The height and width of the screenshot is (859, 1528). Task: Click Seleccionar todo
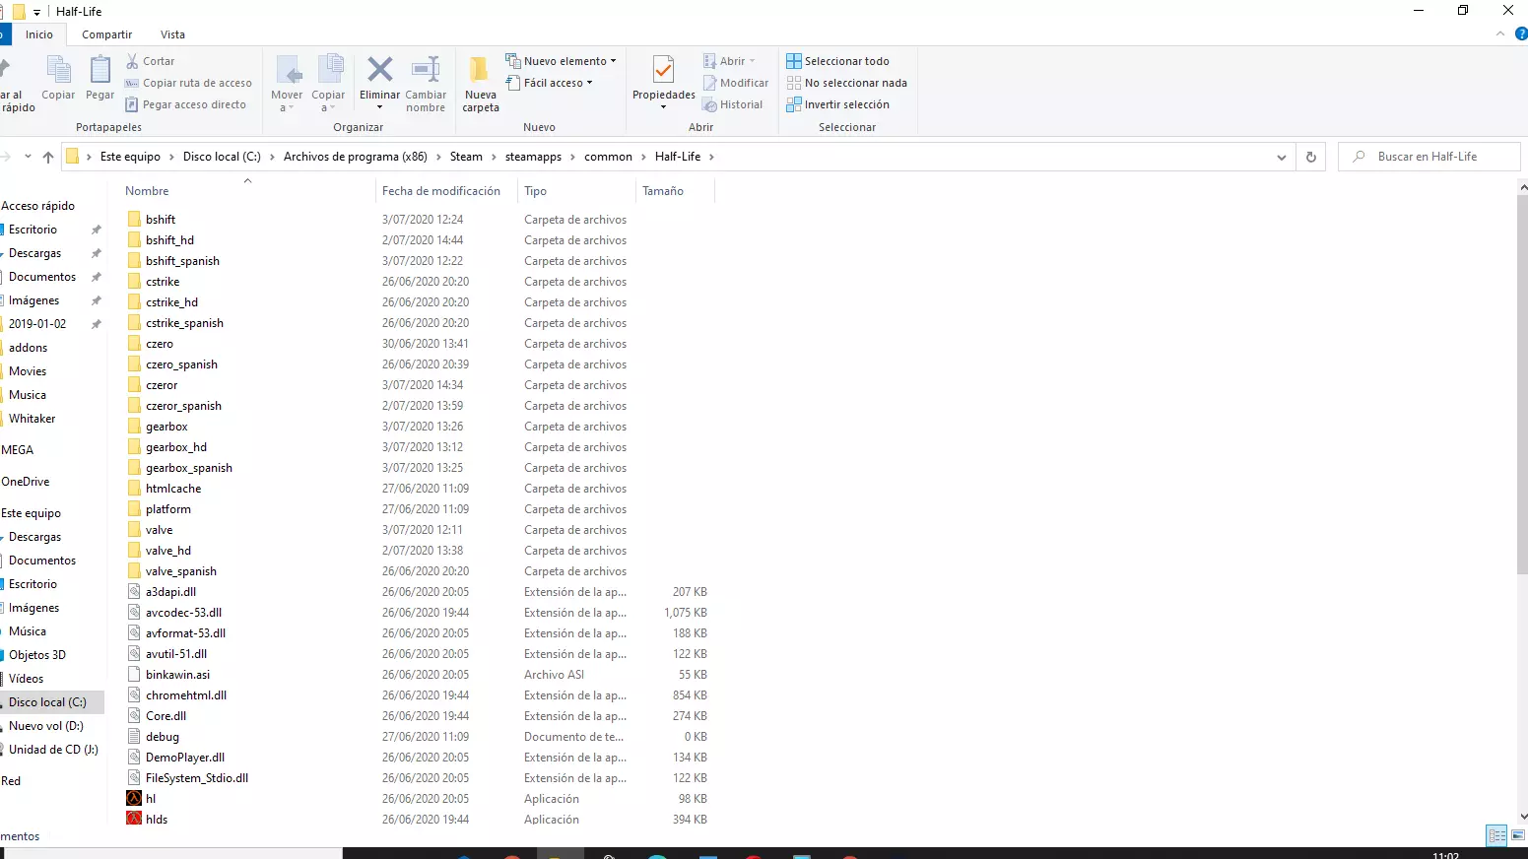(837, 61)
